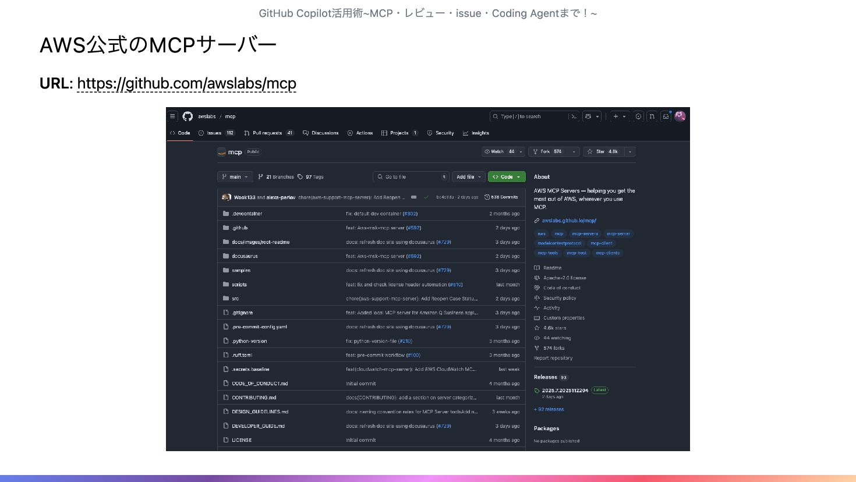Click the samples folder icon
The height and width of the screenshot is (482, 856).
(226, 270)
